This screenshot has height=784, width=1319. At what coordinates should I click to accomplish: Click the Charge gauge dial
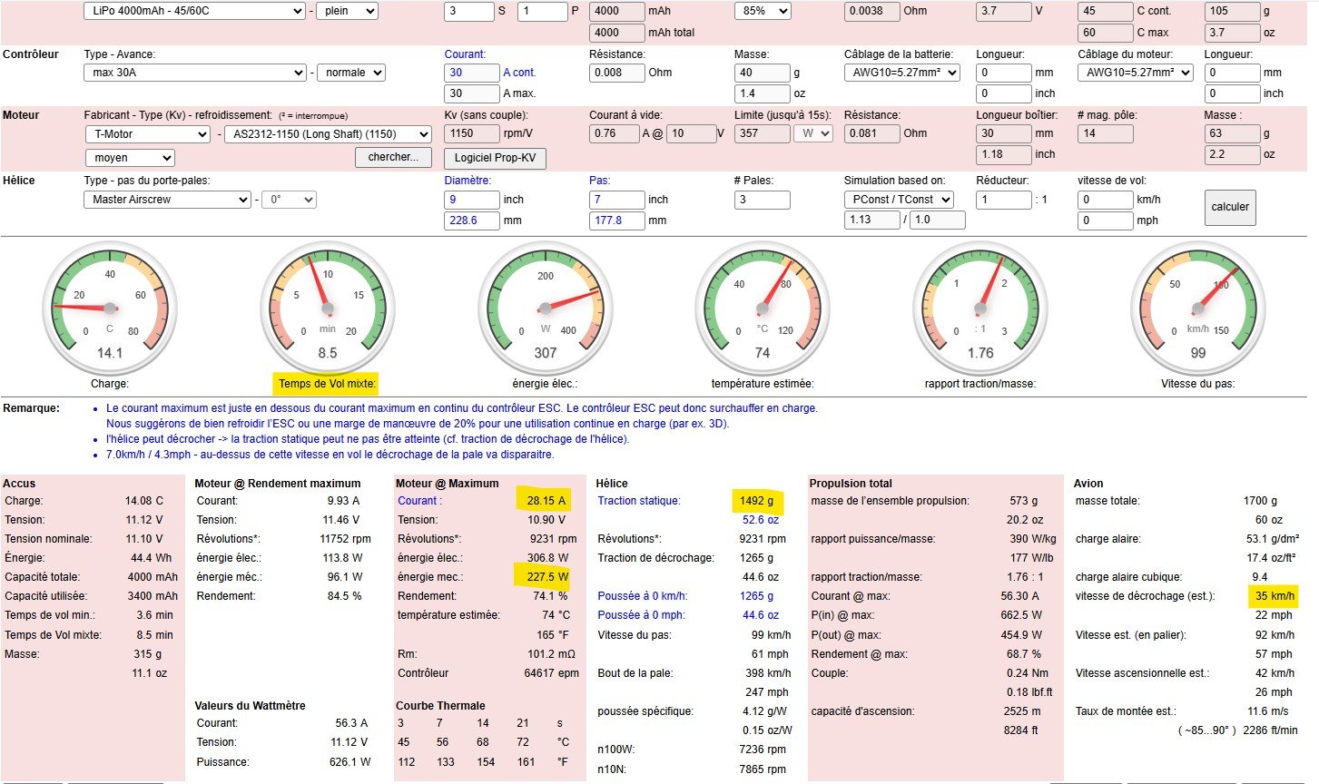tap(110, 307)
